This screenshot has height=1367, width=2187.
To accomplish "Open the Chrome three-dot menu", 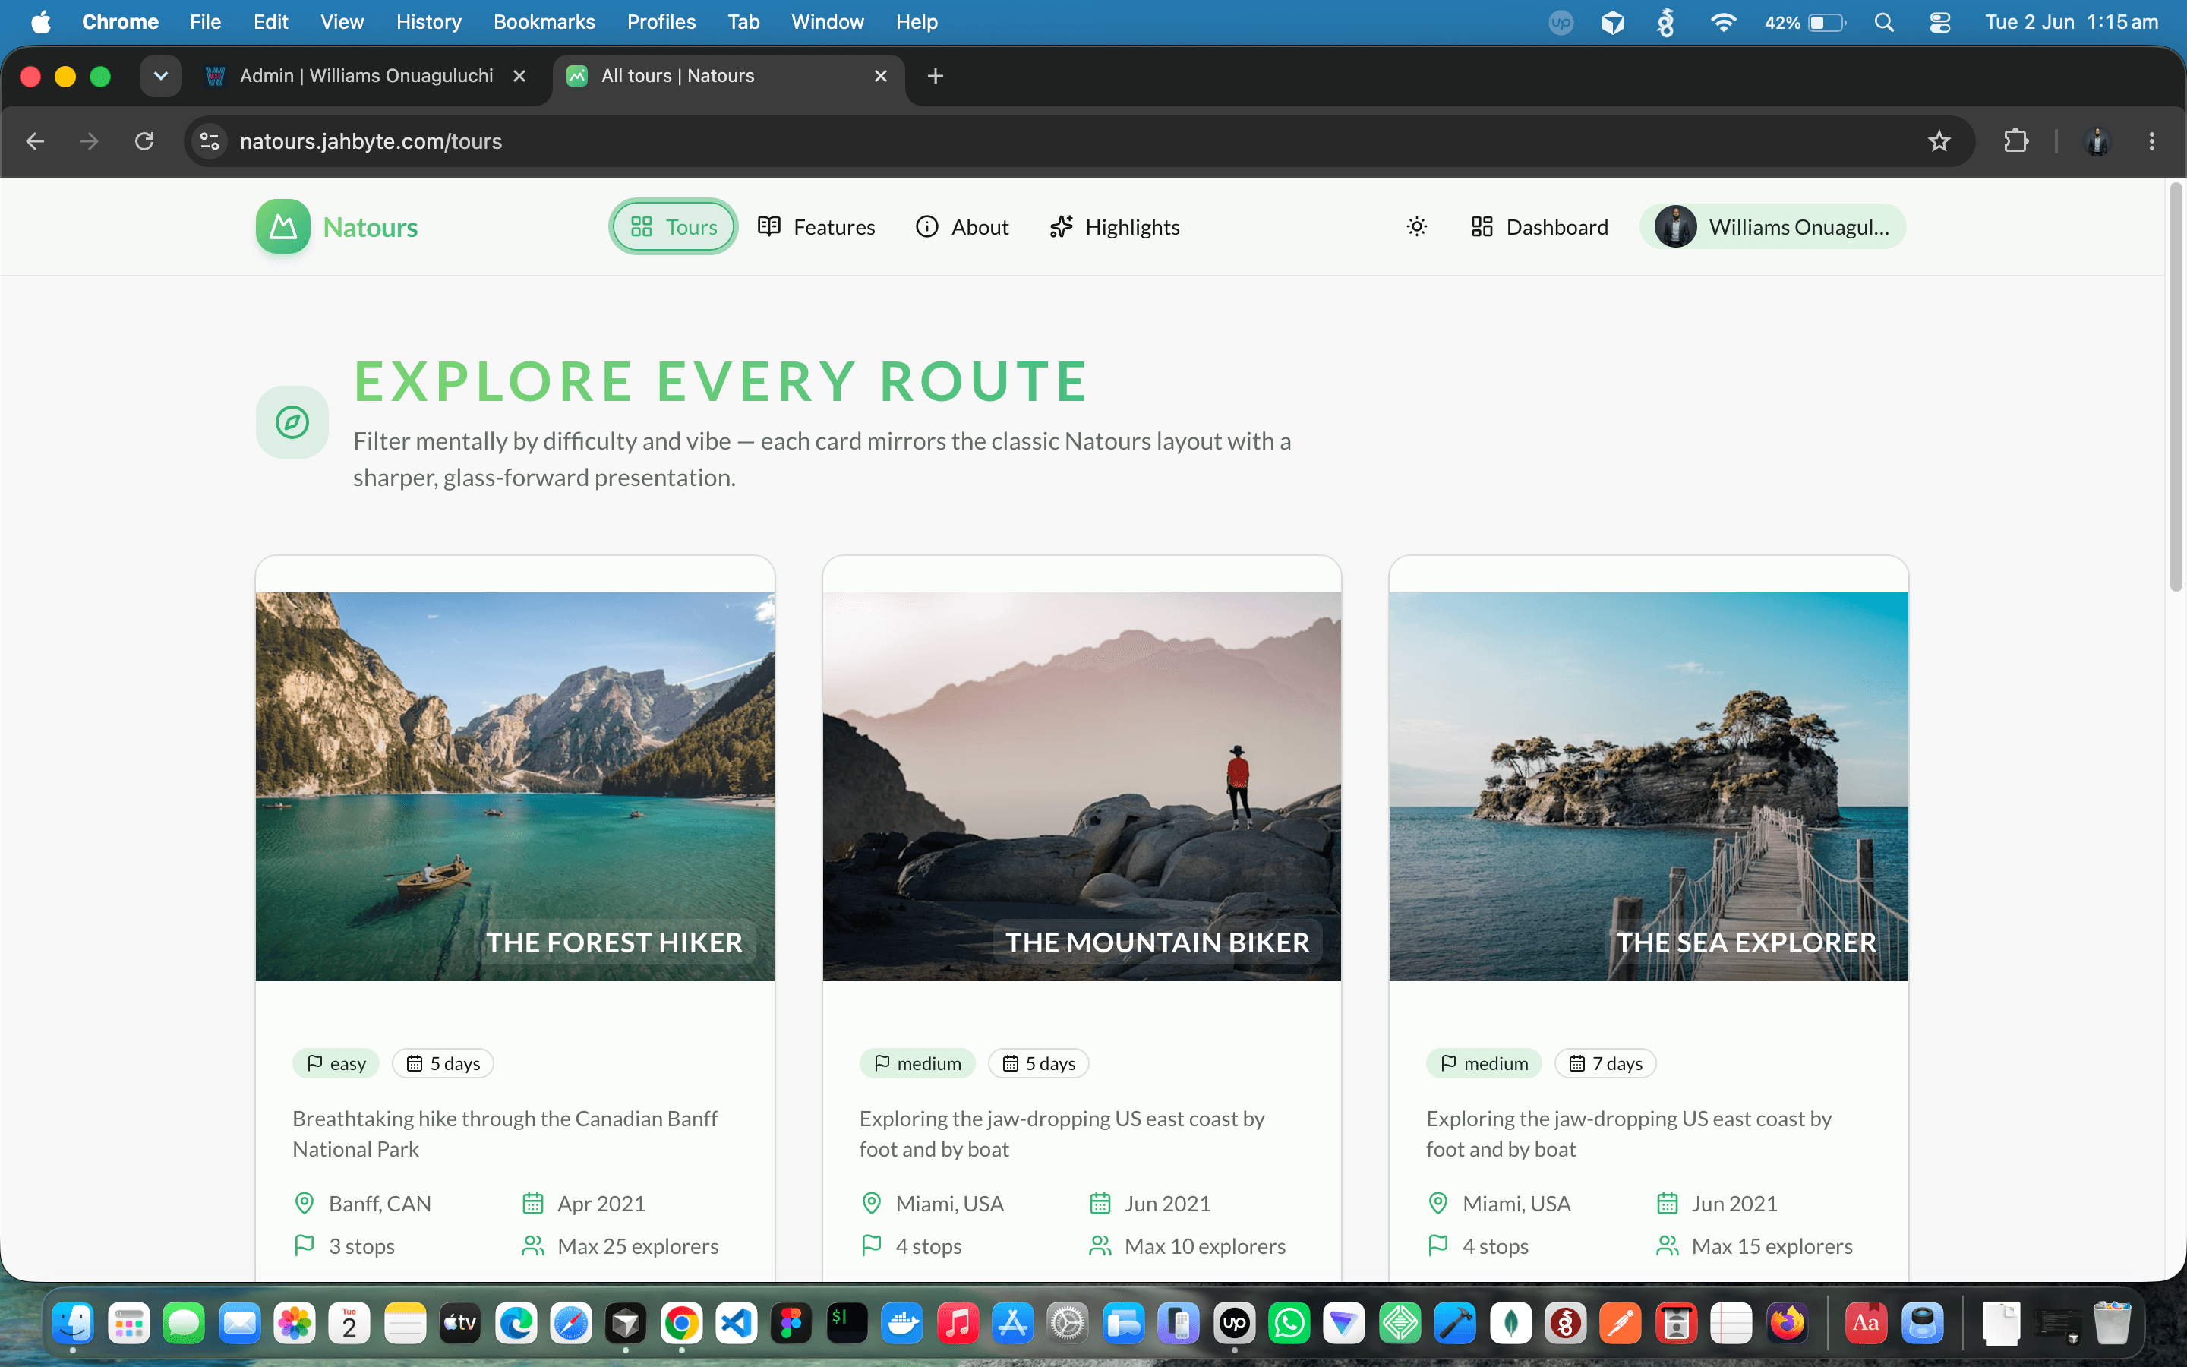I will pos(2152,141).
